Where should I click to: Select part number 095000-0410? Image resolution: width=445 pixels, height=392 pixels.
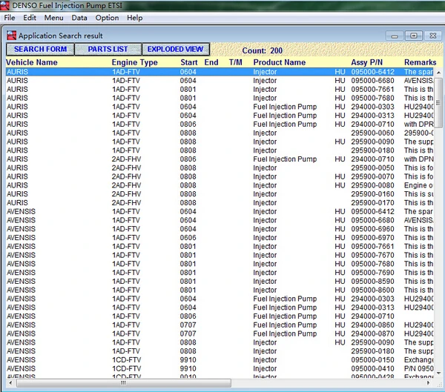coord(372,368)
